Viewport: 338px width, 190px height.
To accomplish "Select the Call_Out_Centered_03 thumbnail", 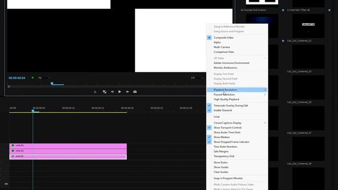I will point(308,56).
